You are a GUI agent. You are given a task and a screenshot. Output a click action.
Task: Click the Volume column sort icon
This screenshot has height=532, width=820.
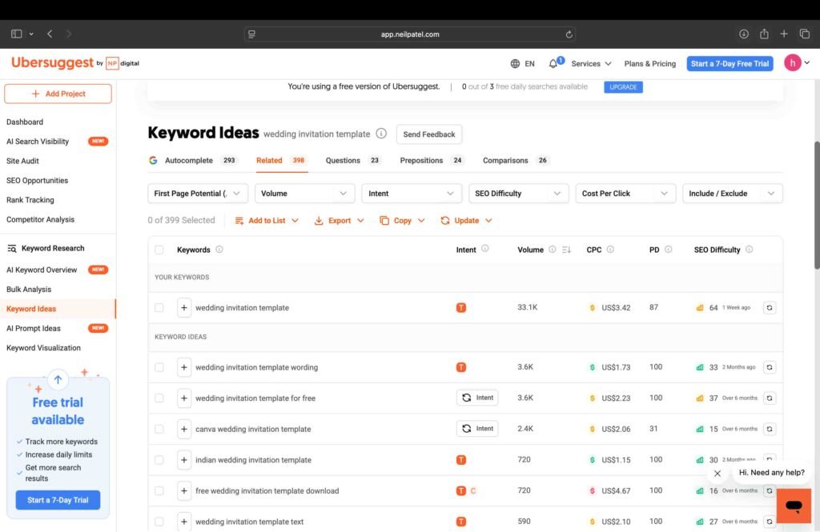pyautogui.click(x=567, y=250)
